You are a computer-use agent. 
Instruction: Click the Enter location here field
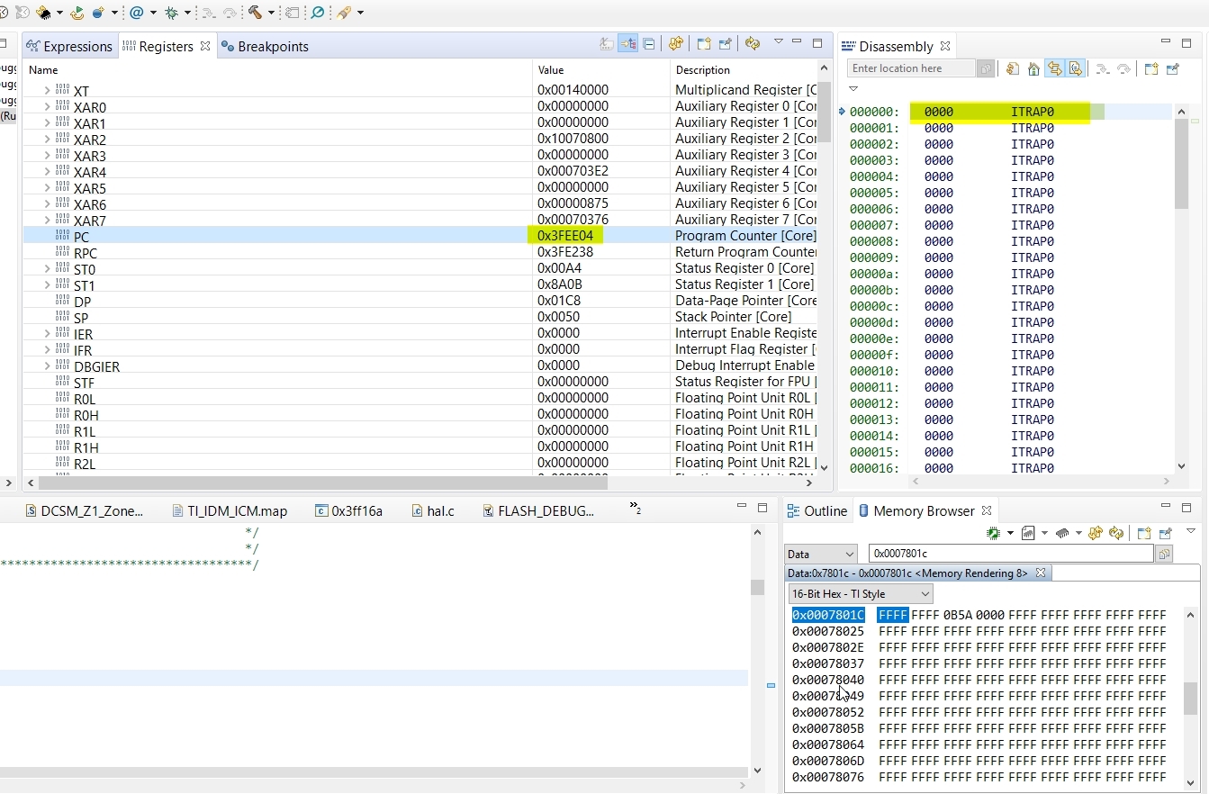coord(911,68)
